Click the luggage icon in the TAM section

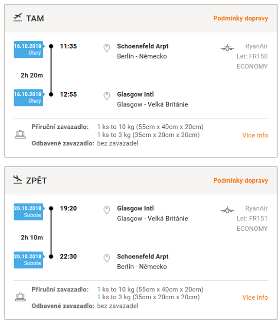tap(20, 135)
